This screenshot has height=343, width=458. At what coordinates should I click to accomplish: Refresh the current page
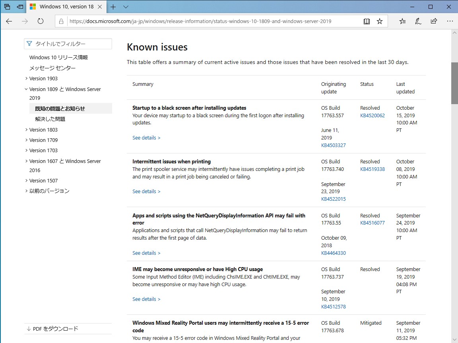(x=41, y=21)
